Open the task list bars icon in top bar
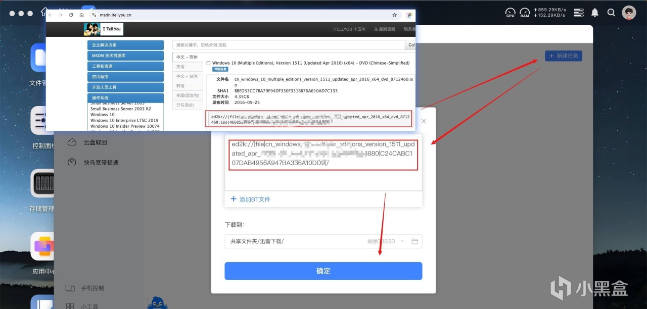Image resolution: width=647 pixels, height=309 pixels. 579,13
